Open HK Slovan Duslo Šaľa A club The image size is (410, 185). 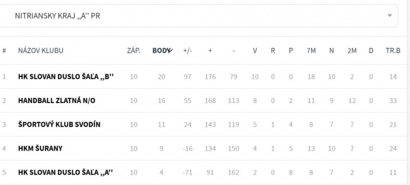pyautogui.click(x=66, y=172)
